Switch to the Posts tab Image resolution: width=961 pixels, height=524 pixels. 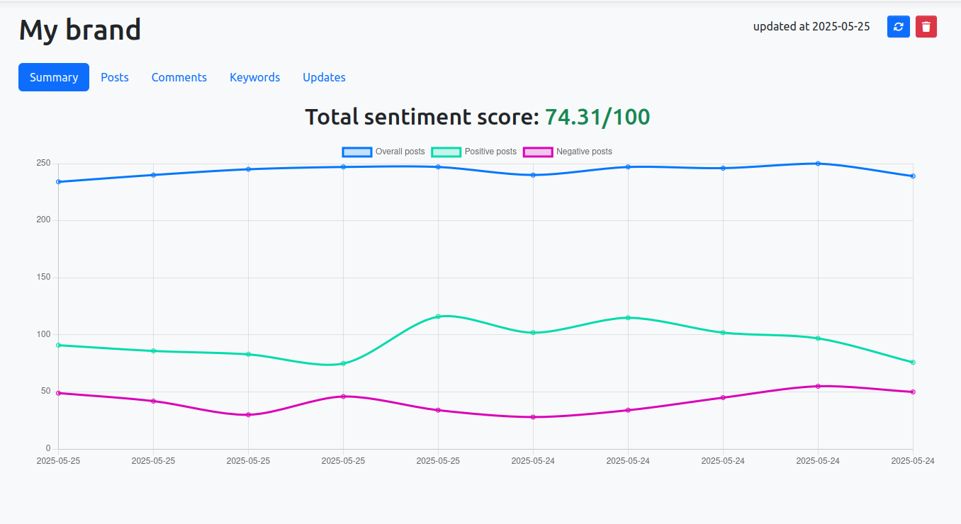pos(114,77)
